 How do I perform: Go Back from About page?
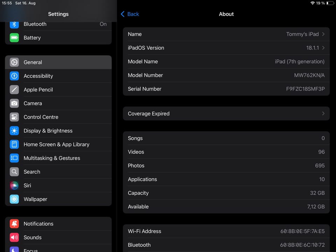130,14
